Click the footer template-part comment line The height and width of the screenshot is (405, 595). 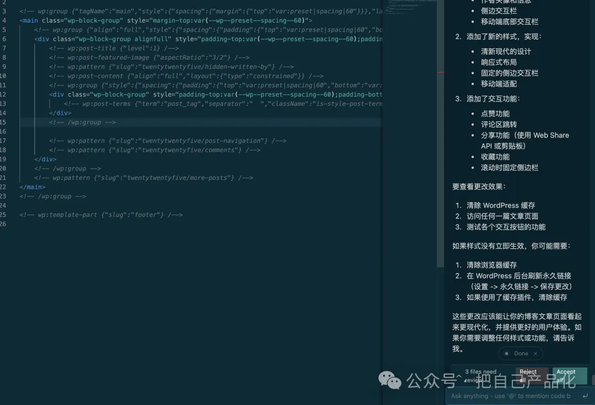coord(101,215)
